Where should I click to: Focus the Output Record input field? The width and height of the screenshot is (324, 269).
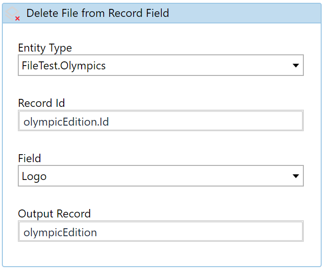[161, 231]
